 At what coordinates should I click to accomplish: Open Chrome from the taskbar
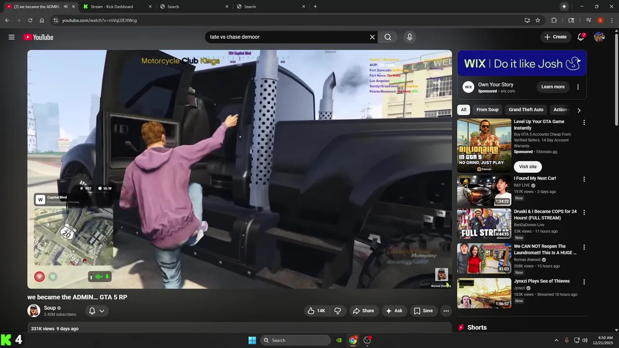(x=353, y=340)
